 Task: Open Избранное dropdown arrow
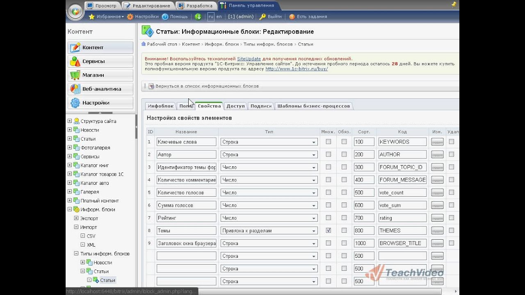tap(123, 17)
